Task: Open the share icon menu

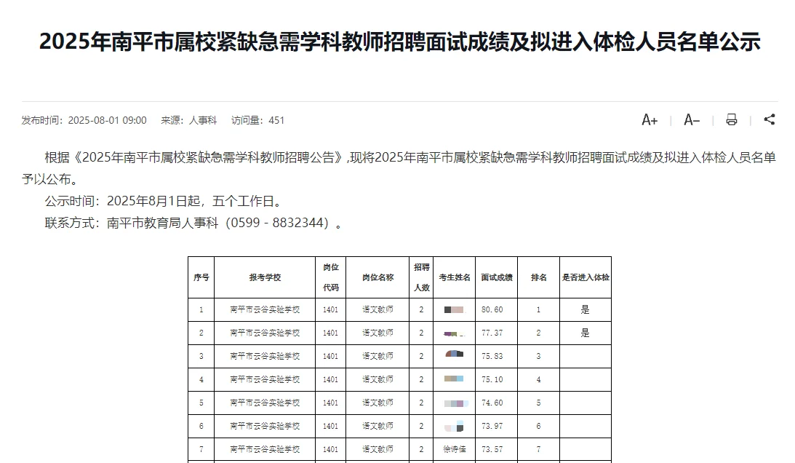Action: click(770, 119)
